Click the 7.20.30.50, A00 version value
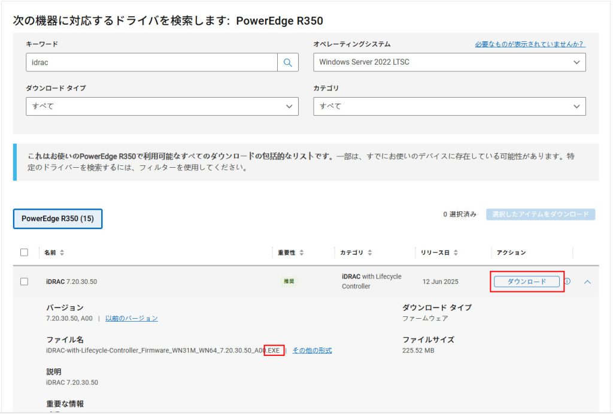 tap(69, 319)
